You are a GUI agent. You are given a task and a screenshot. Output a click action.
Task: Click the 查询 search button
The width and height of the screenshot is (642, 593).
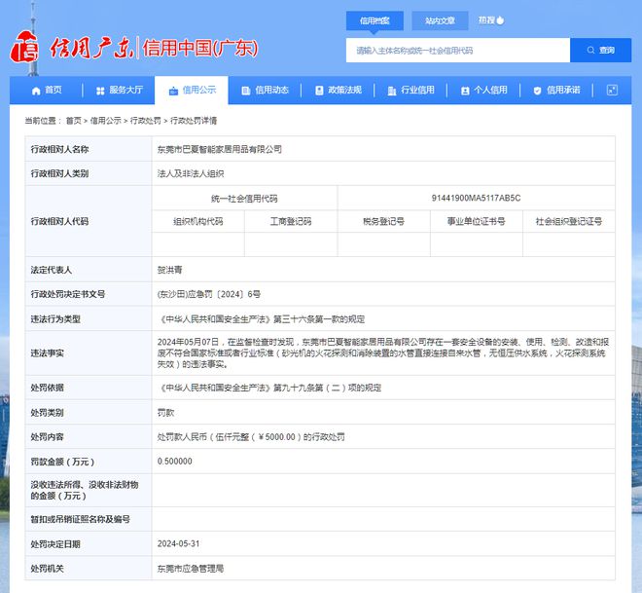pyautogui.click(x=600, y=50)
